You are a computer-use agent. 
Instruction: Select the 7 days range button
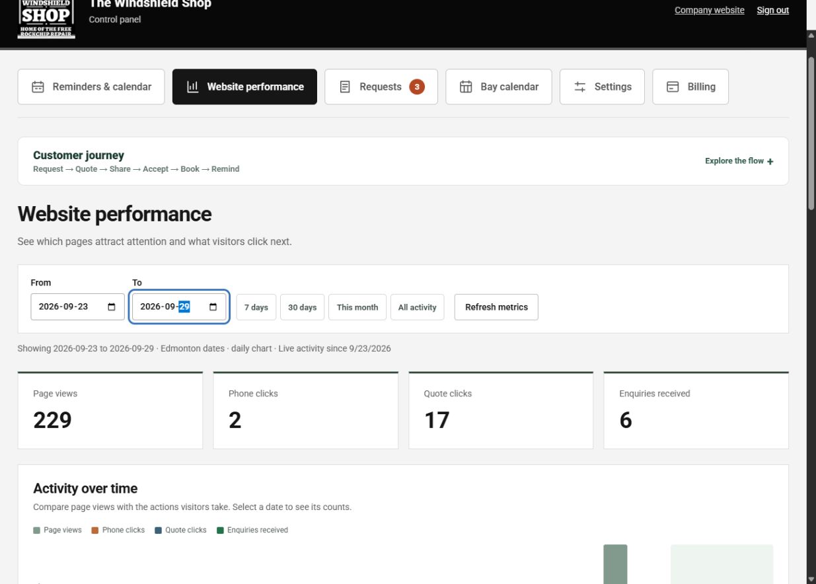coord(256,307)
